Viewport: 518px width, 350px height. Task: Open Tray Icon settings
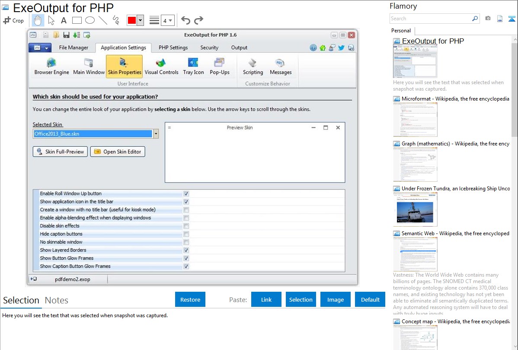click(x=193, y=66)
